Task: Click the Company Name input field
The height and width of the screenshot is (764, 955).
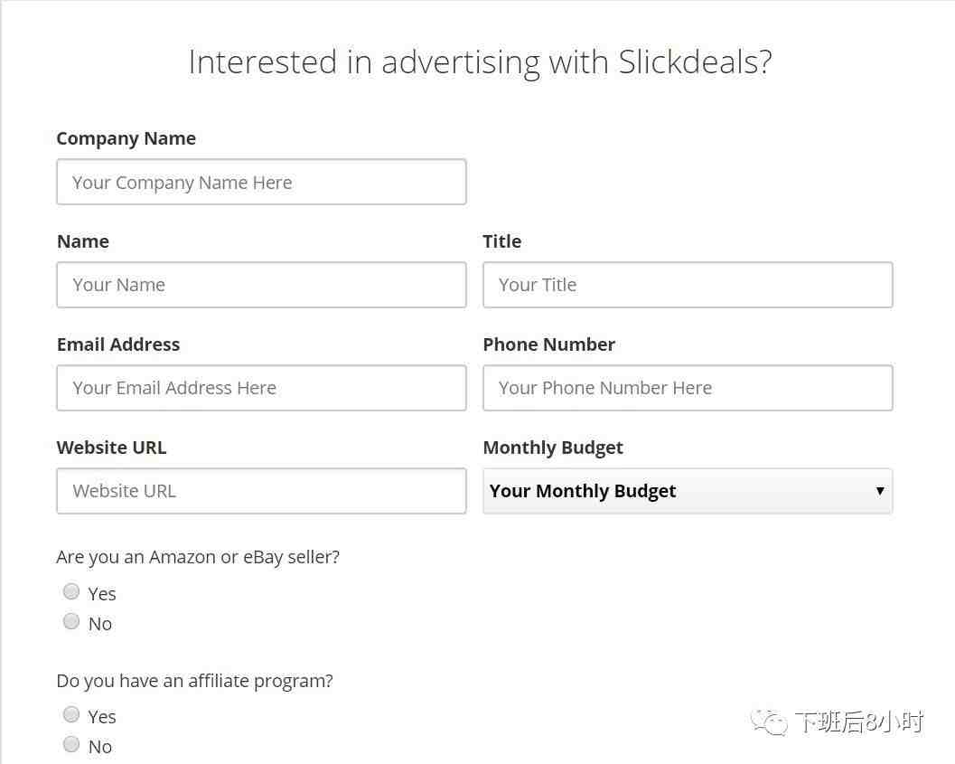Action: click(261, 182)
